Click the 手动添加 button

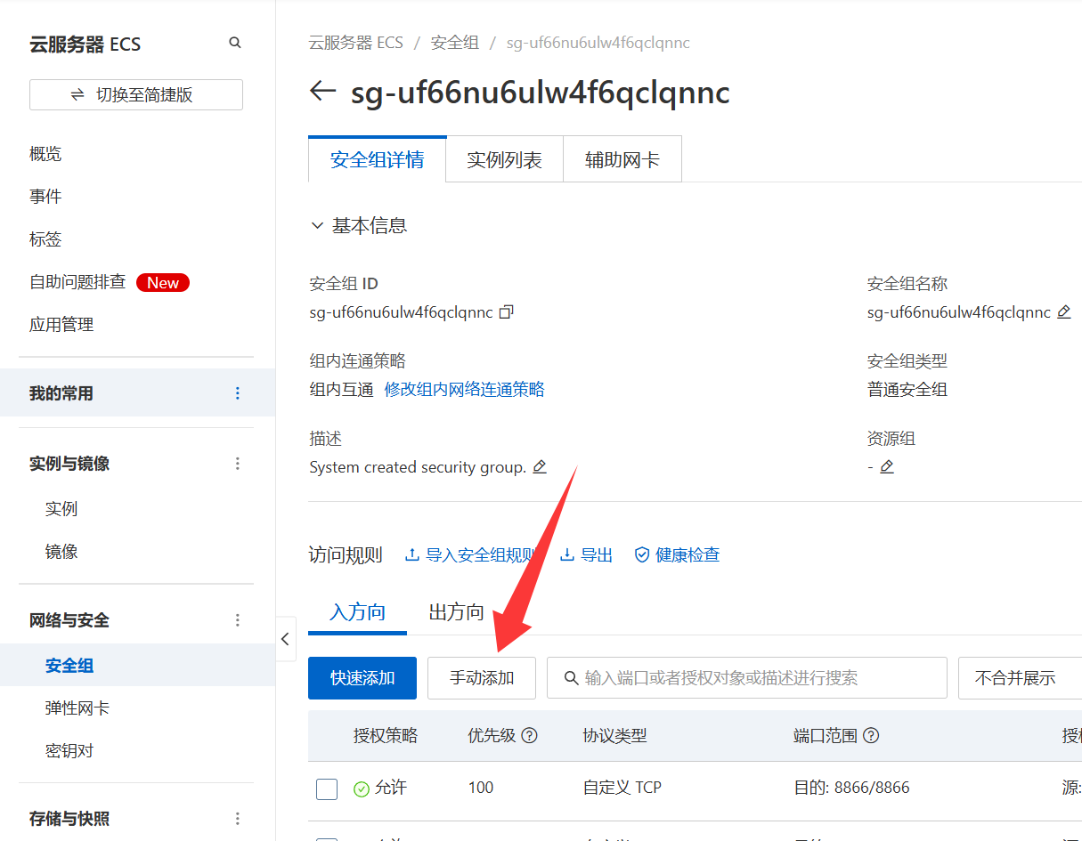point(482,678)
